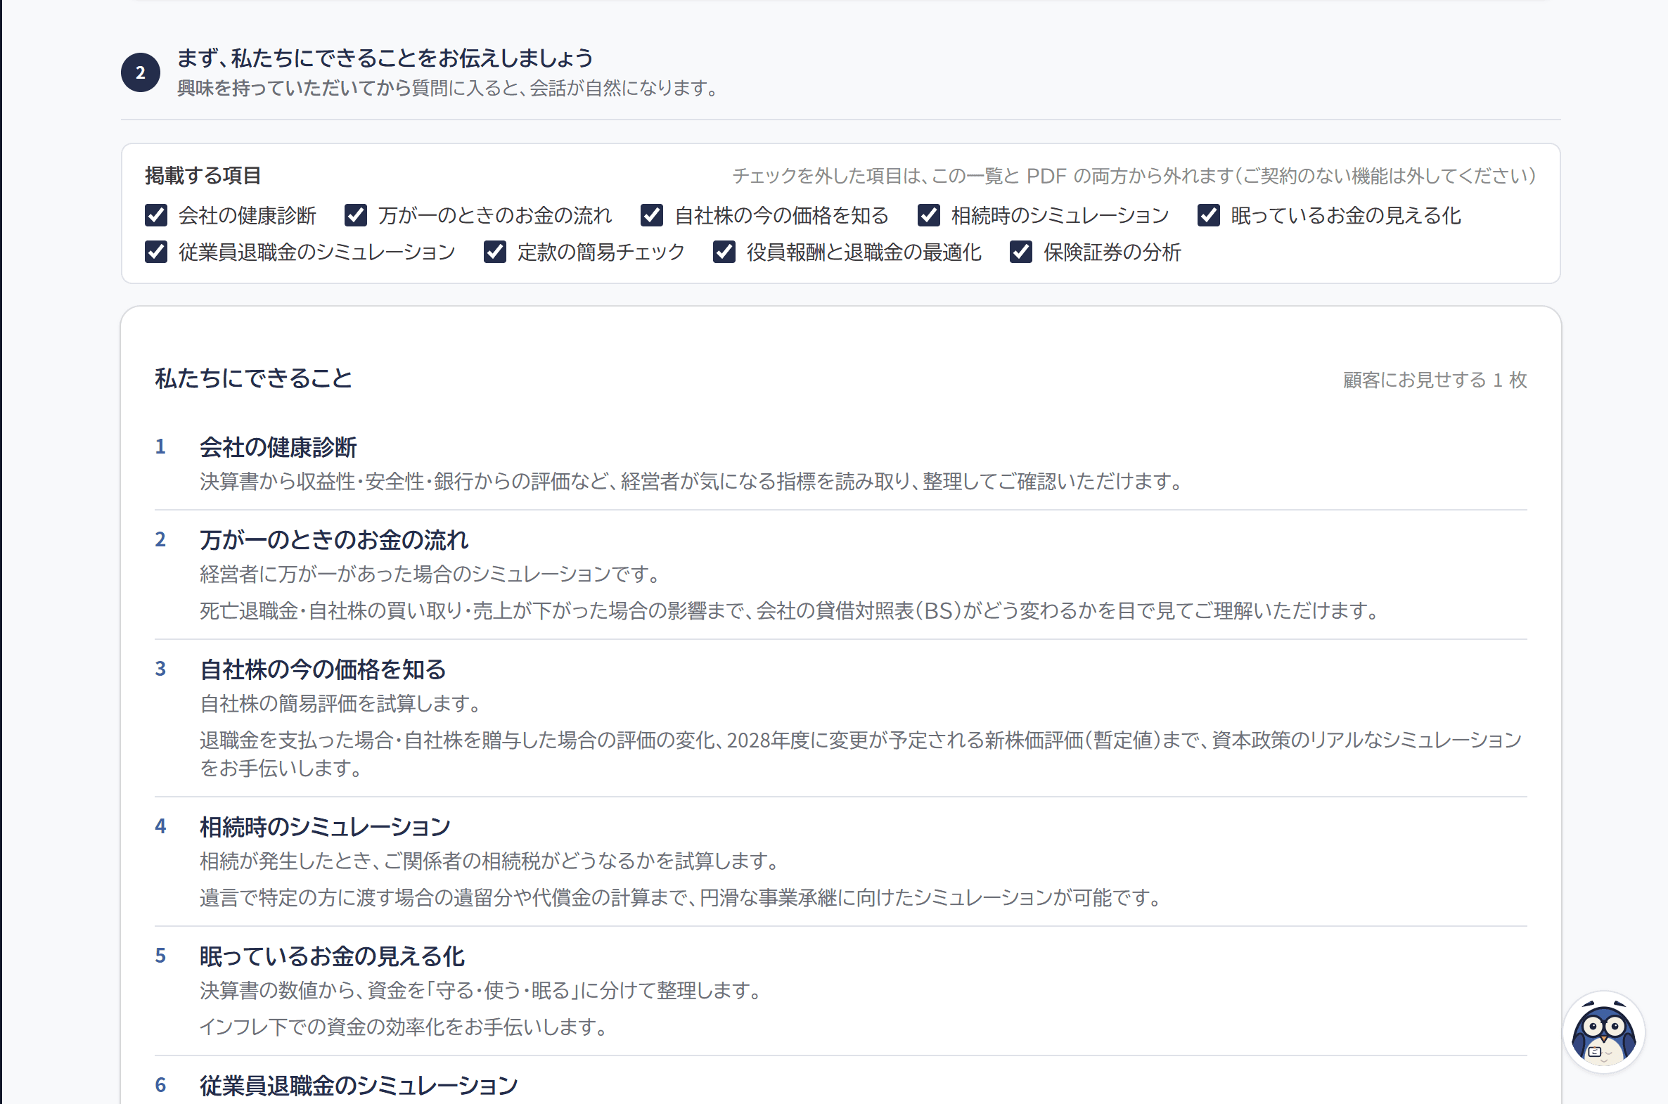Select list item 5 heading 眠っているお金の見える化

[332, 957]
